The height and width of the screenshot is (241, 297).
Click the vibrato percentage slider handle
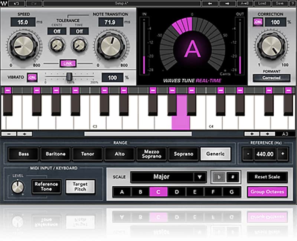[x=69, y=77]
